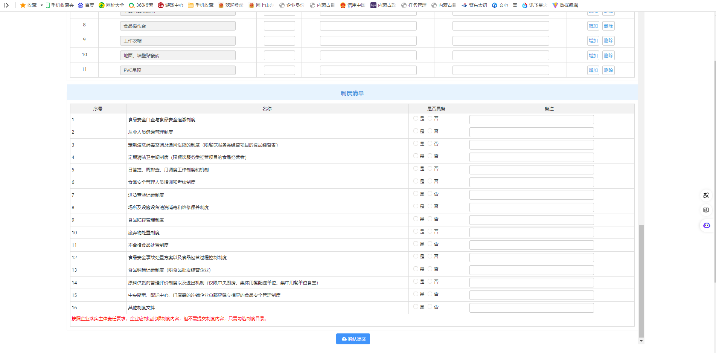Viewport: 716px width, 353px height.
Task: Open the 游戏中心 bookmark
Action: (171, 5)
